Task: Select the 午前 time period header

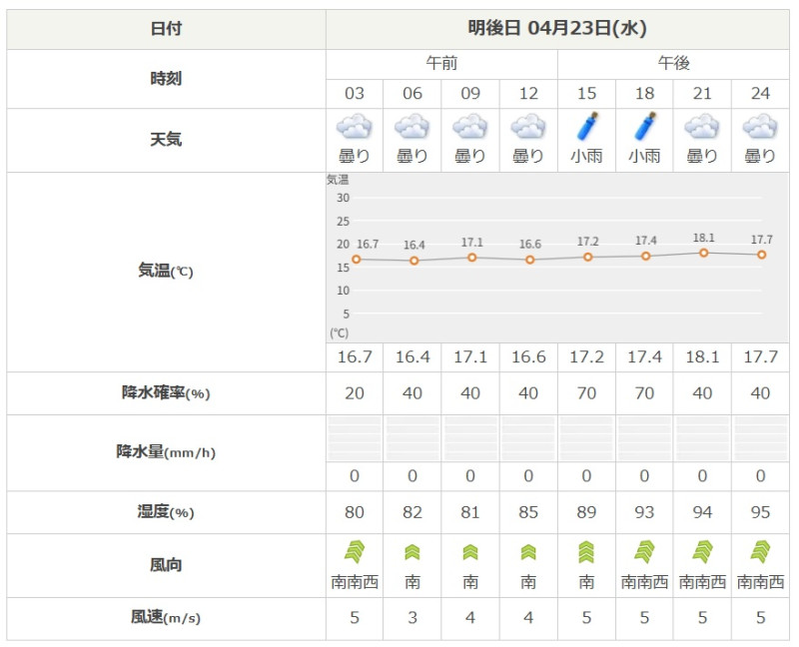Action: 441,63
